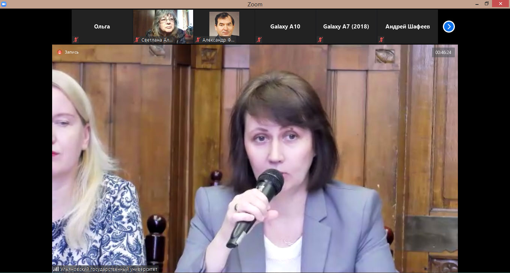The height and width of the screenshot is (273, 510).
Task: Close the Zoom window
Action: 501,4
